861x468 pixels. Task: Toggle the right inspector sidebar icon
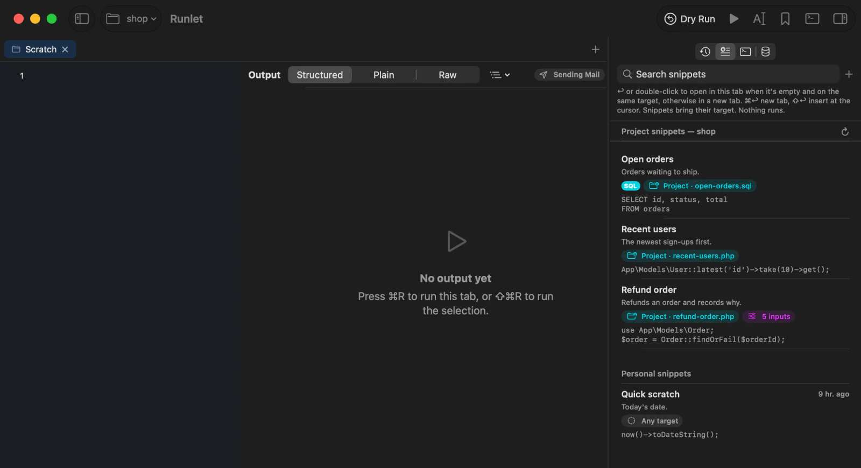(x=840, y=19)
